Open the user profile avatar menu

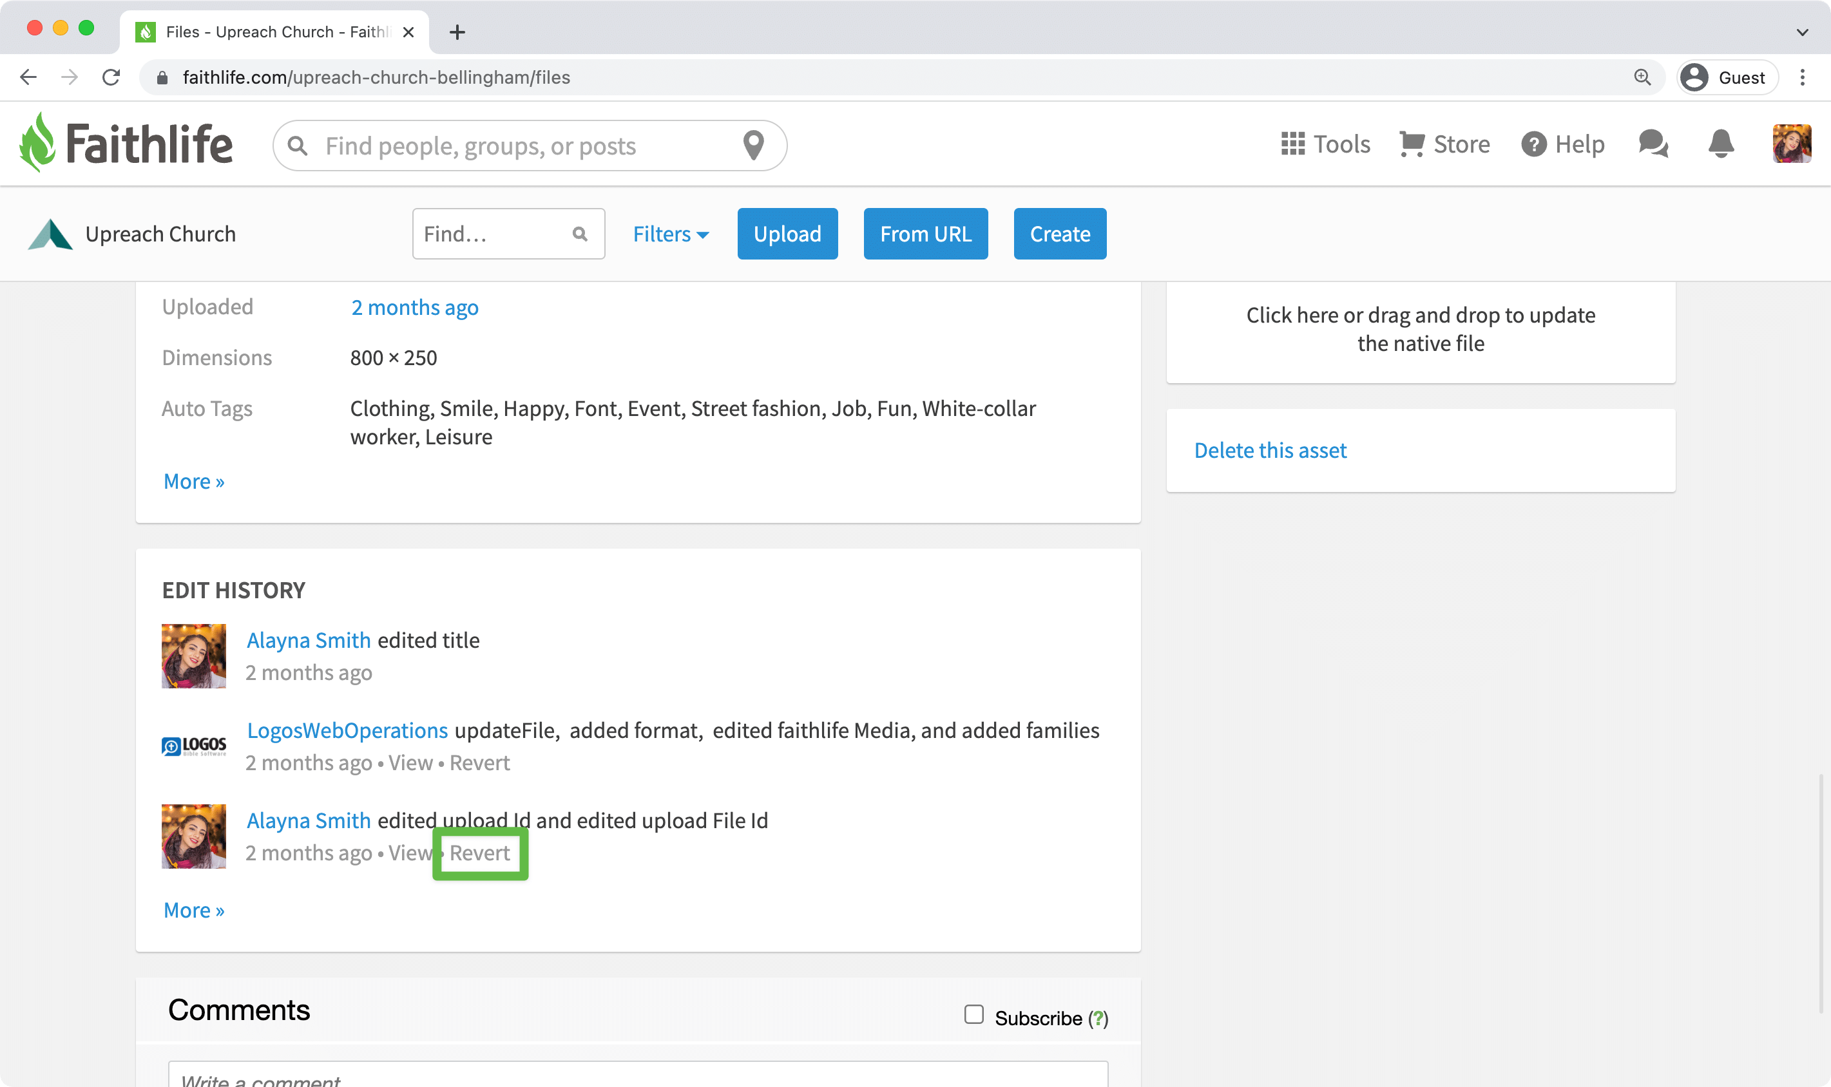point(1792,144)
